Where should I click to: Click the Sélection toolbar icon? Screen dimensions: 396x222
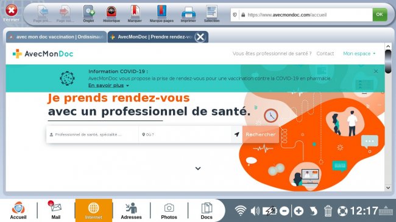tap(211, 12)
